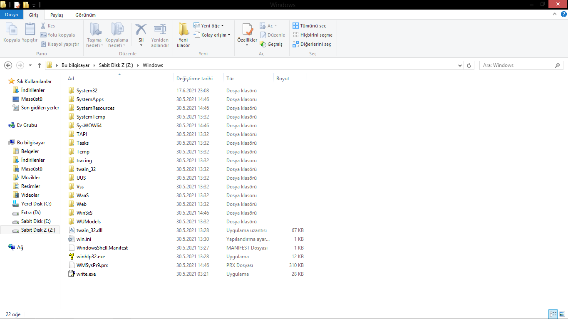This screenshot has width=568, height=319.
Task: Click Hiçbirini seçme in the ribbon
Action: pos(313,35)
